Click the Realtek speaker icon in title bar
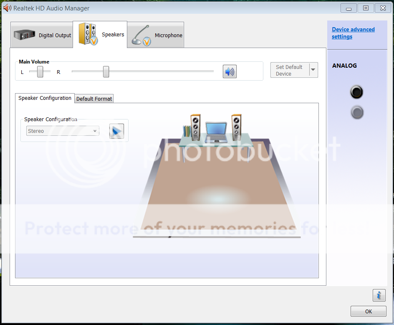Screen dimensions: 394x325 click(x=7, y=8)
